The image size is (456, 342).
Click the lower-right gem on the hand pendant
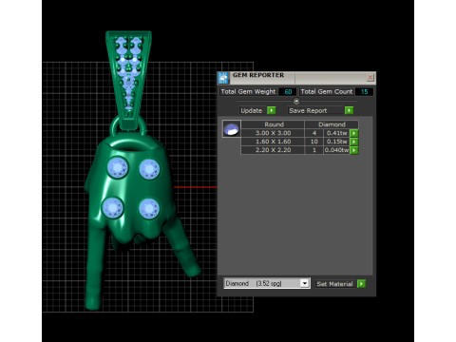(x=149, y=209)
